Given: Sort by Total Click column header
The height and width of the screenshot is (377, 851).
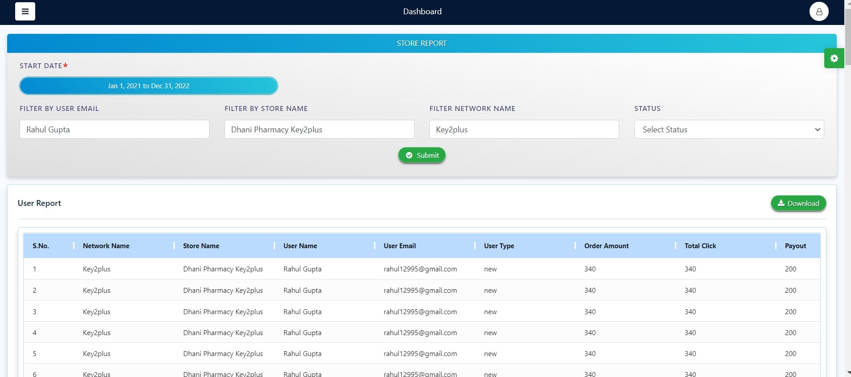Looking at the screenshot, I should 700,246.
